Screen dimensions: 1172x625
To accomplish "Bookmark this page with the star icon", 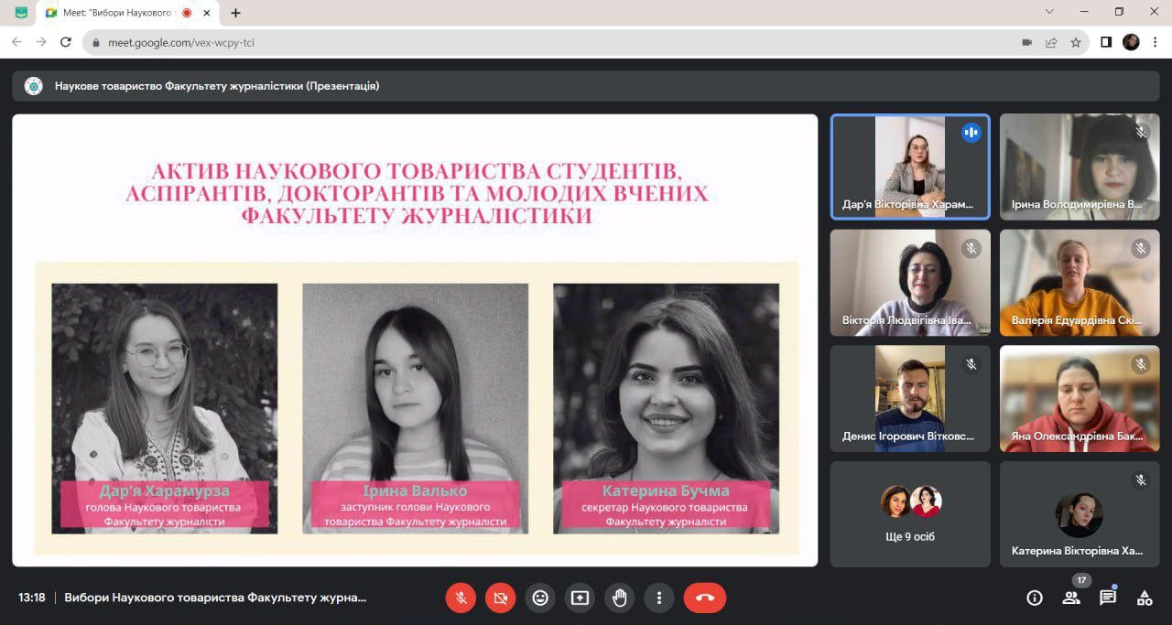I will [1076, 42].
